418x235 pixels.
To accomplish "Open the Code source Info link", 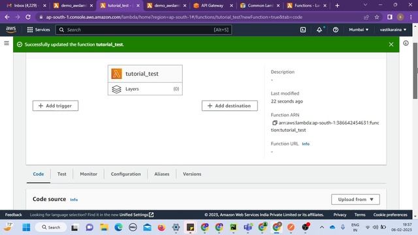I will 74,200.
